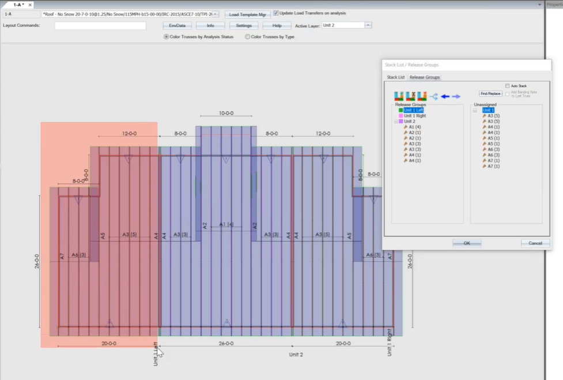
Task: Select the Unit 1 Right release group
Action: [415, 116]
